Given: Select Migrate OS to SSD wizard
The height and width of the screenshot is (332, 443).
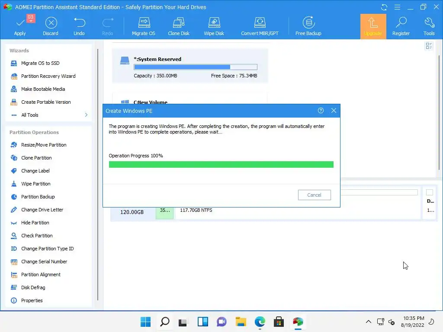Looking at the screenshot, I should click(40, 63).
